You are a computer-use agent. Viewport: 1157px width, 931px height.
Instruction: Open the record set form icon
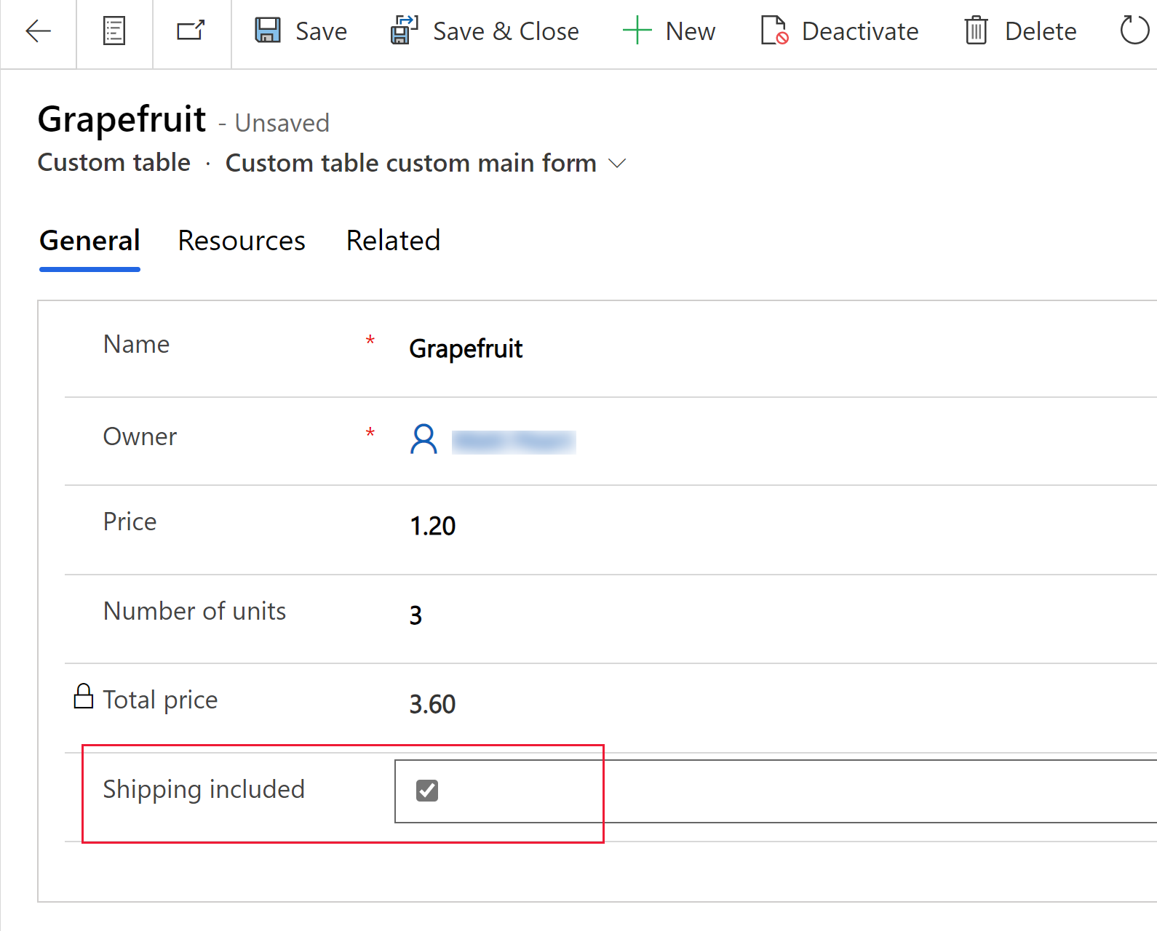(114, 31)
